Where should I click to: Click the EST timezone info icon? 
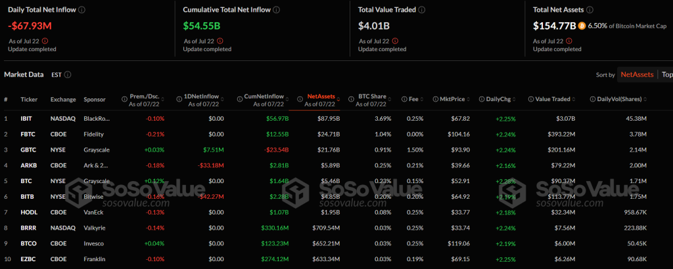coord(68,75)
